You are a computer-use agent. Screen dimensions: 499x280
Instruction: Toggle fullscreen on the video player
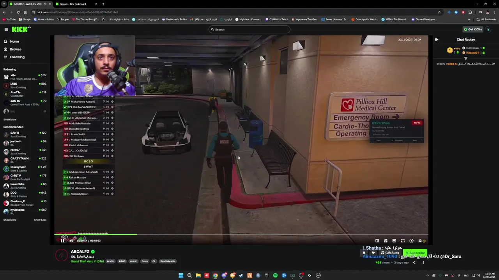[x=403, y=241]
